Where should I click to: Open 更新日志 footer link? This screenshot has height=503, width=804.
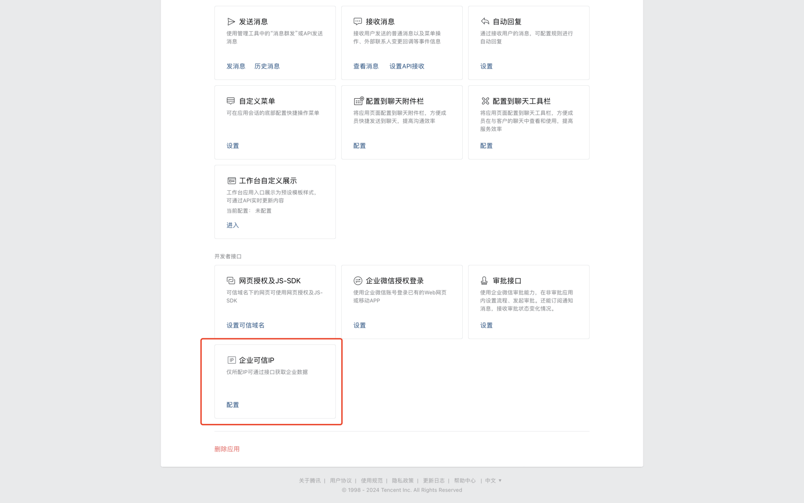[x=434, y=481]
